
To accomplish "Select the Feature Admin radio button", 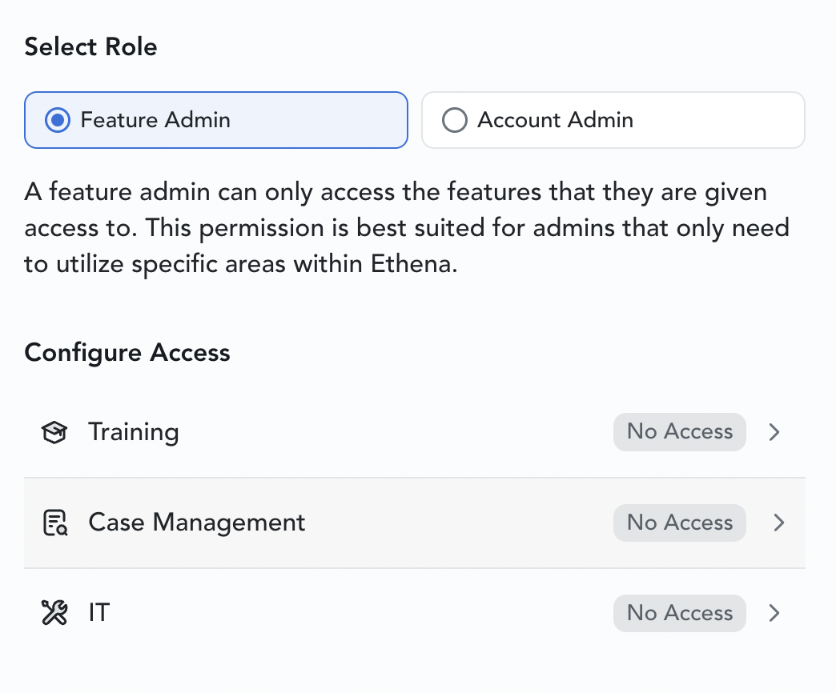I will pos(57,120).
